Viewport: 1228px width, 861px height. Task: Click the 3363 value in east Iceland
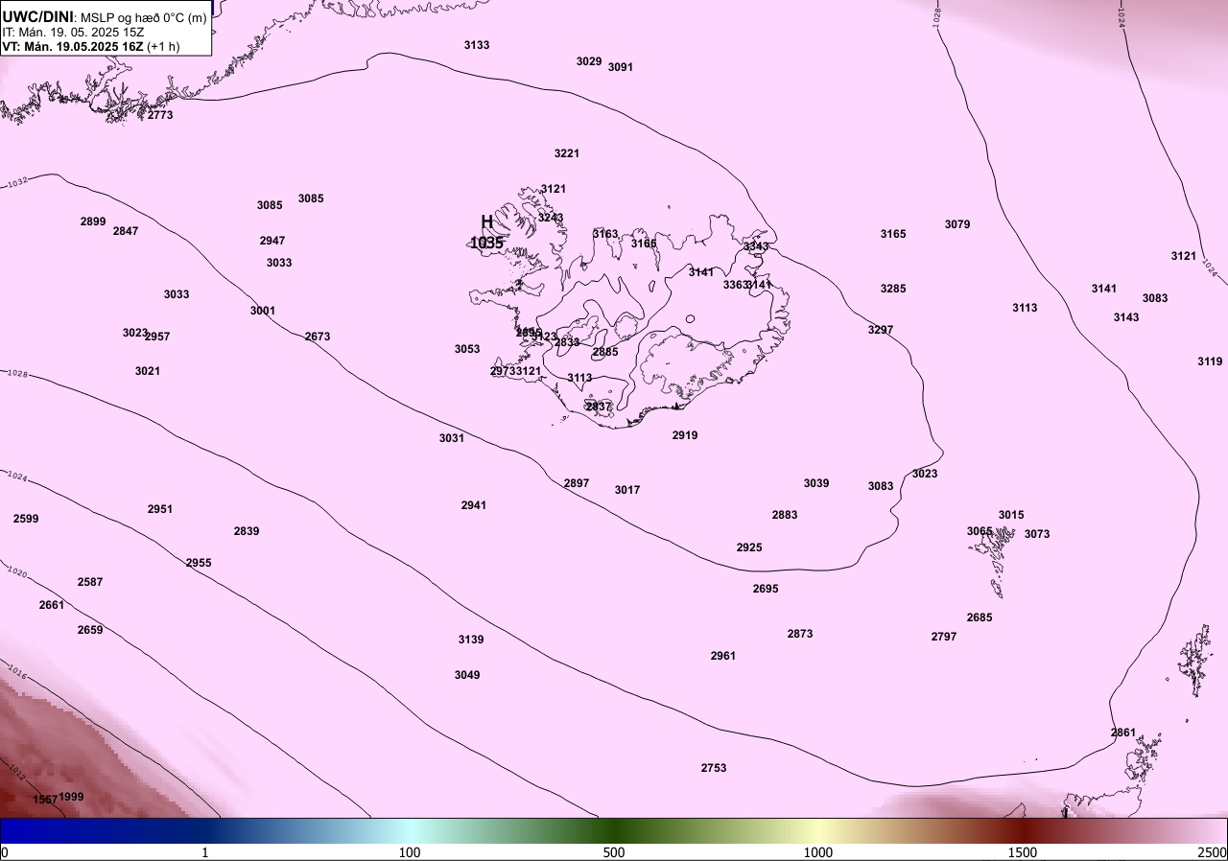coord(735,285)
